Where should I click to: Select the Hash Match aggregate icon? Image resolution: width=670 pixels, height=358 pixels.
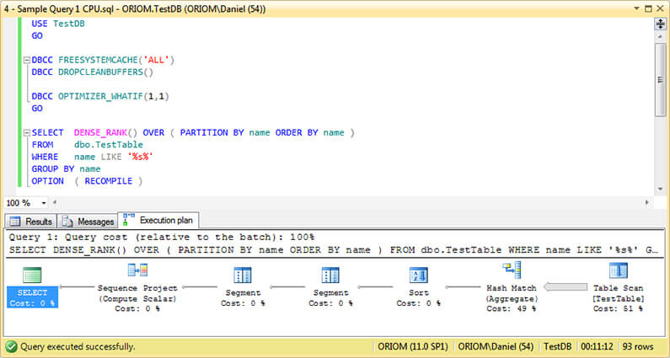point(512,270)
